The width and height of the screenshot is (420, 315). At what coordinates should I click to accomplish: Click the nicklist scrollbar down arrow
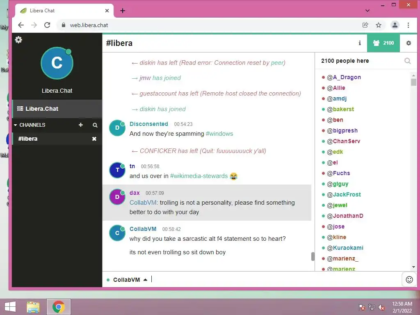pyautogui.click(x=413, y=267)
